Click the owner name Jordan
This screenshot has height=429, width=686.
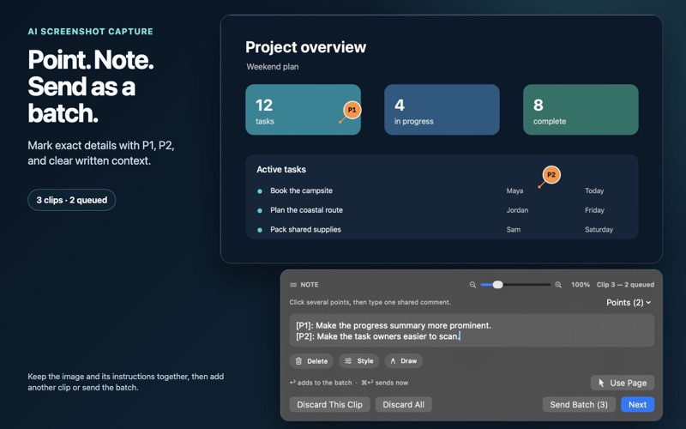coord(517,210)
